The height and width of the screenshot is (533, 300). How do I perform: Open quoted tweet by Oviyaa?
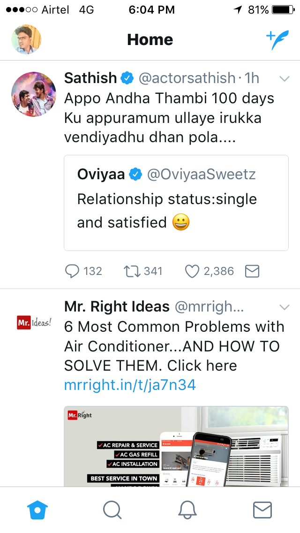click(x=176, y=203)
